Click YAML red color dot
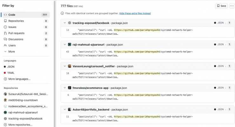Image resolution: width=235 pixels, height=127 pixels. (5, 73)
